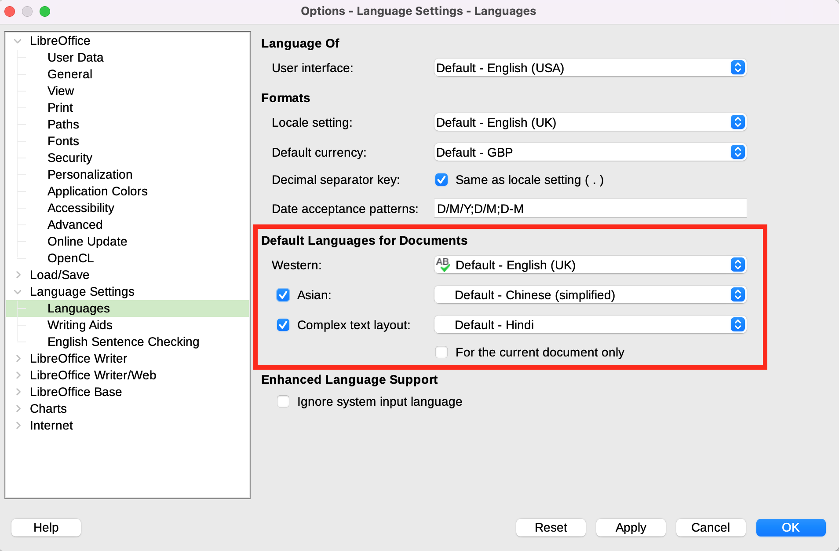The width and height of the screenshot is (839, 551).
Task: Select the Languages tree item
Action: click(79, 308)
